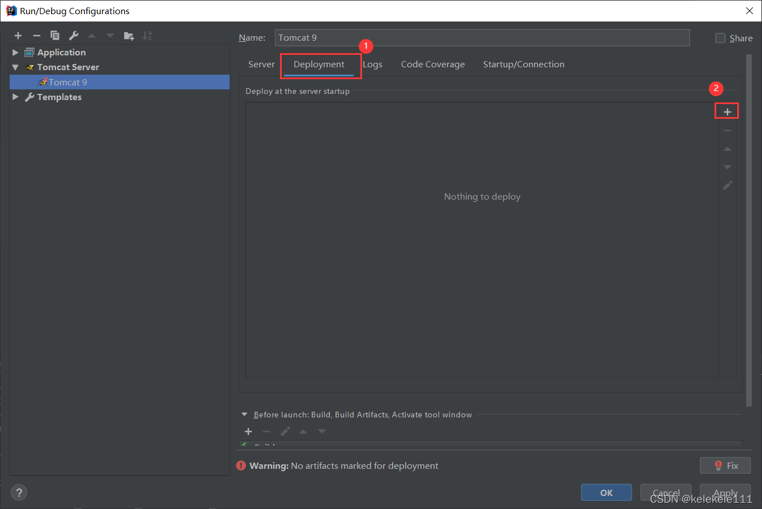Click the red warning icon
The height and width of the screenshot is (509, 762).
pyautogui.click(x=241, y=465)
